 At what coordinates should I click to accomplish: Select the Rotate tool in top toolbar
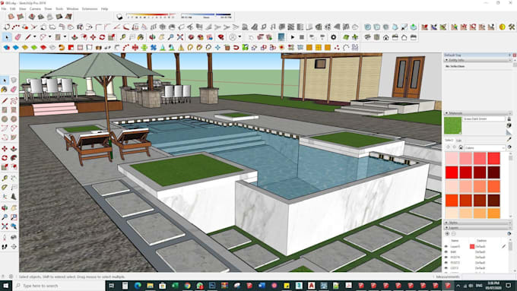point(102,37)
